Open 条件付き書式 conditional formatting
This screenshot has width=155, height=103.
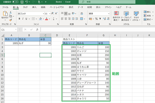tap(117, 16)
